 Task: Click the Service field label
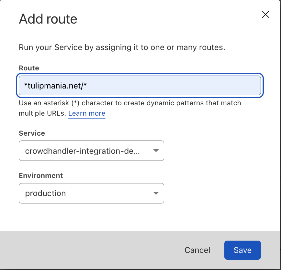tap(32, 133)
